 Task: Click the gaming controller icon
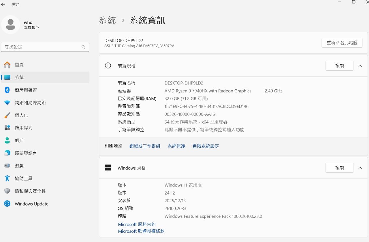coord(7,166)
